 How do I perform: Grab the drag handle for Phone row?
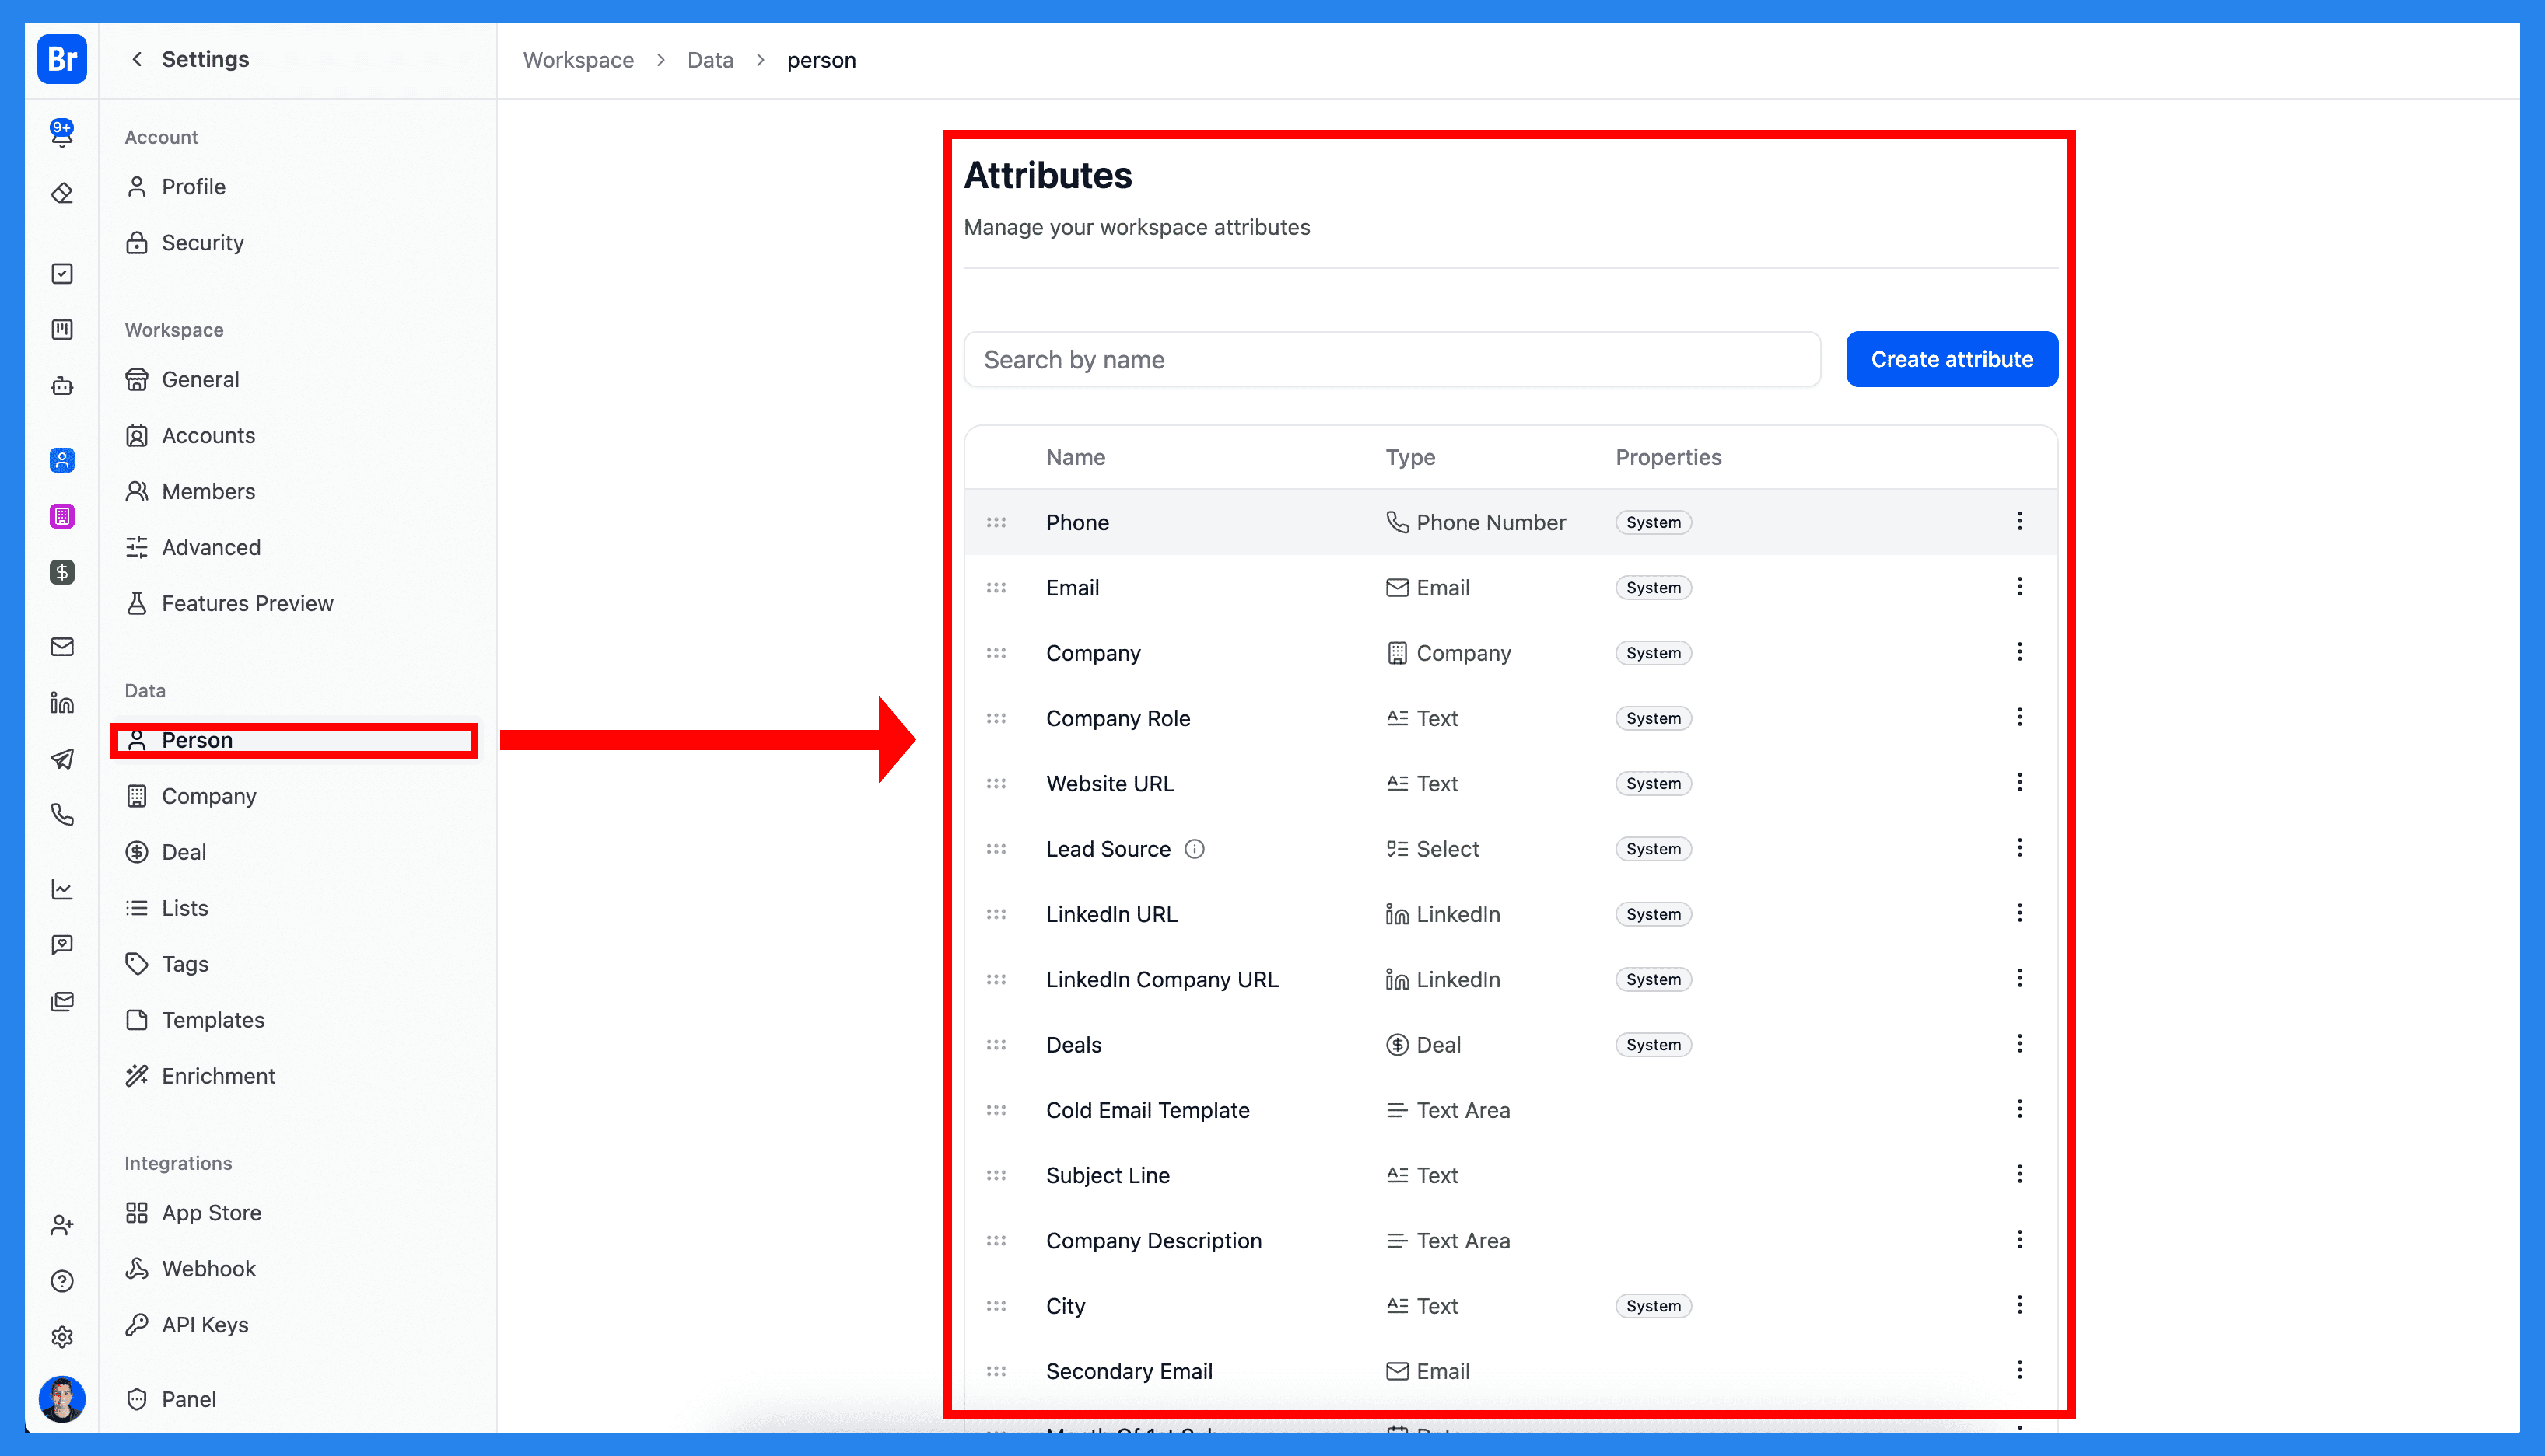996,522
